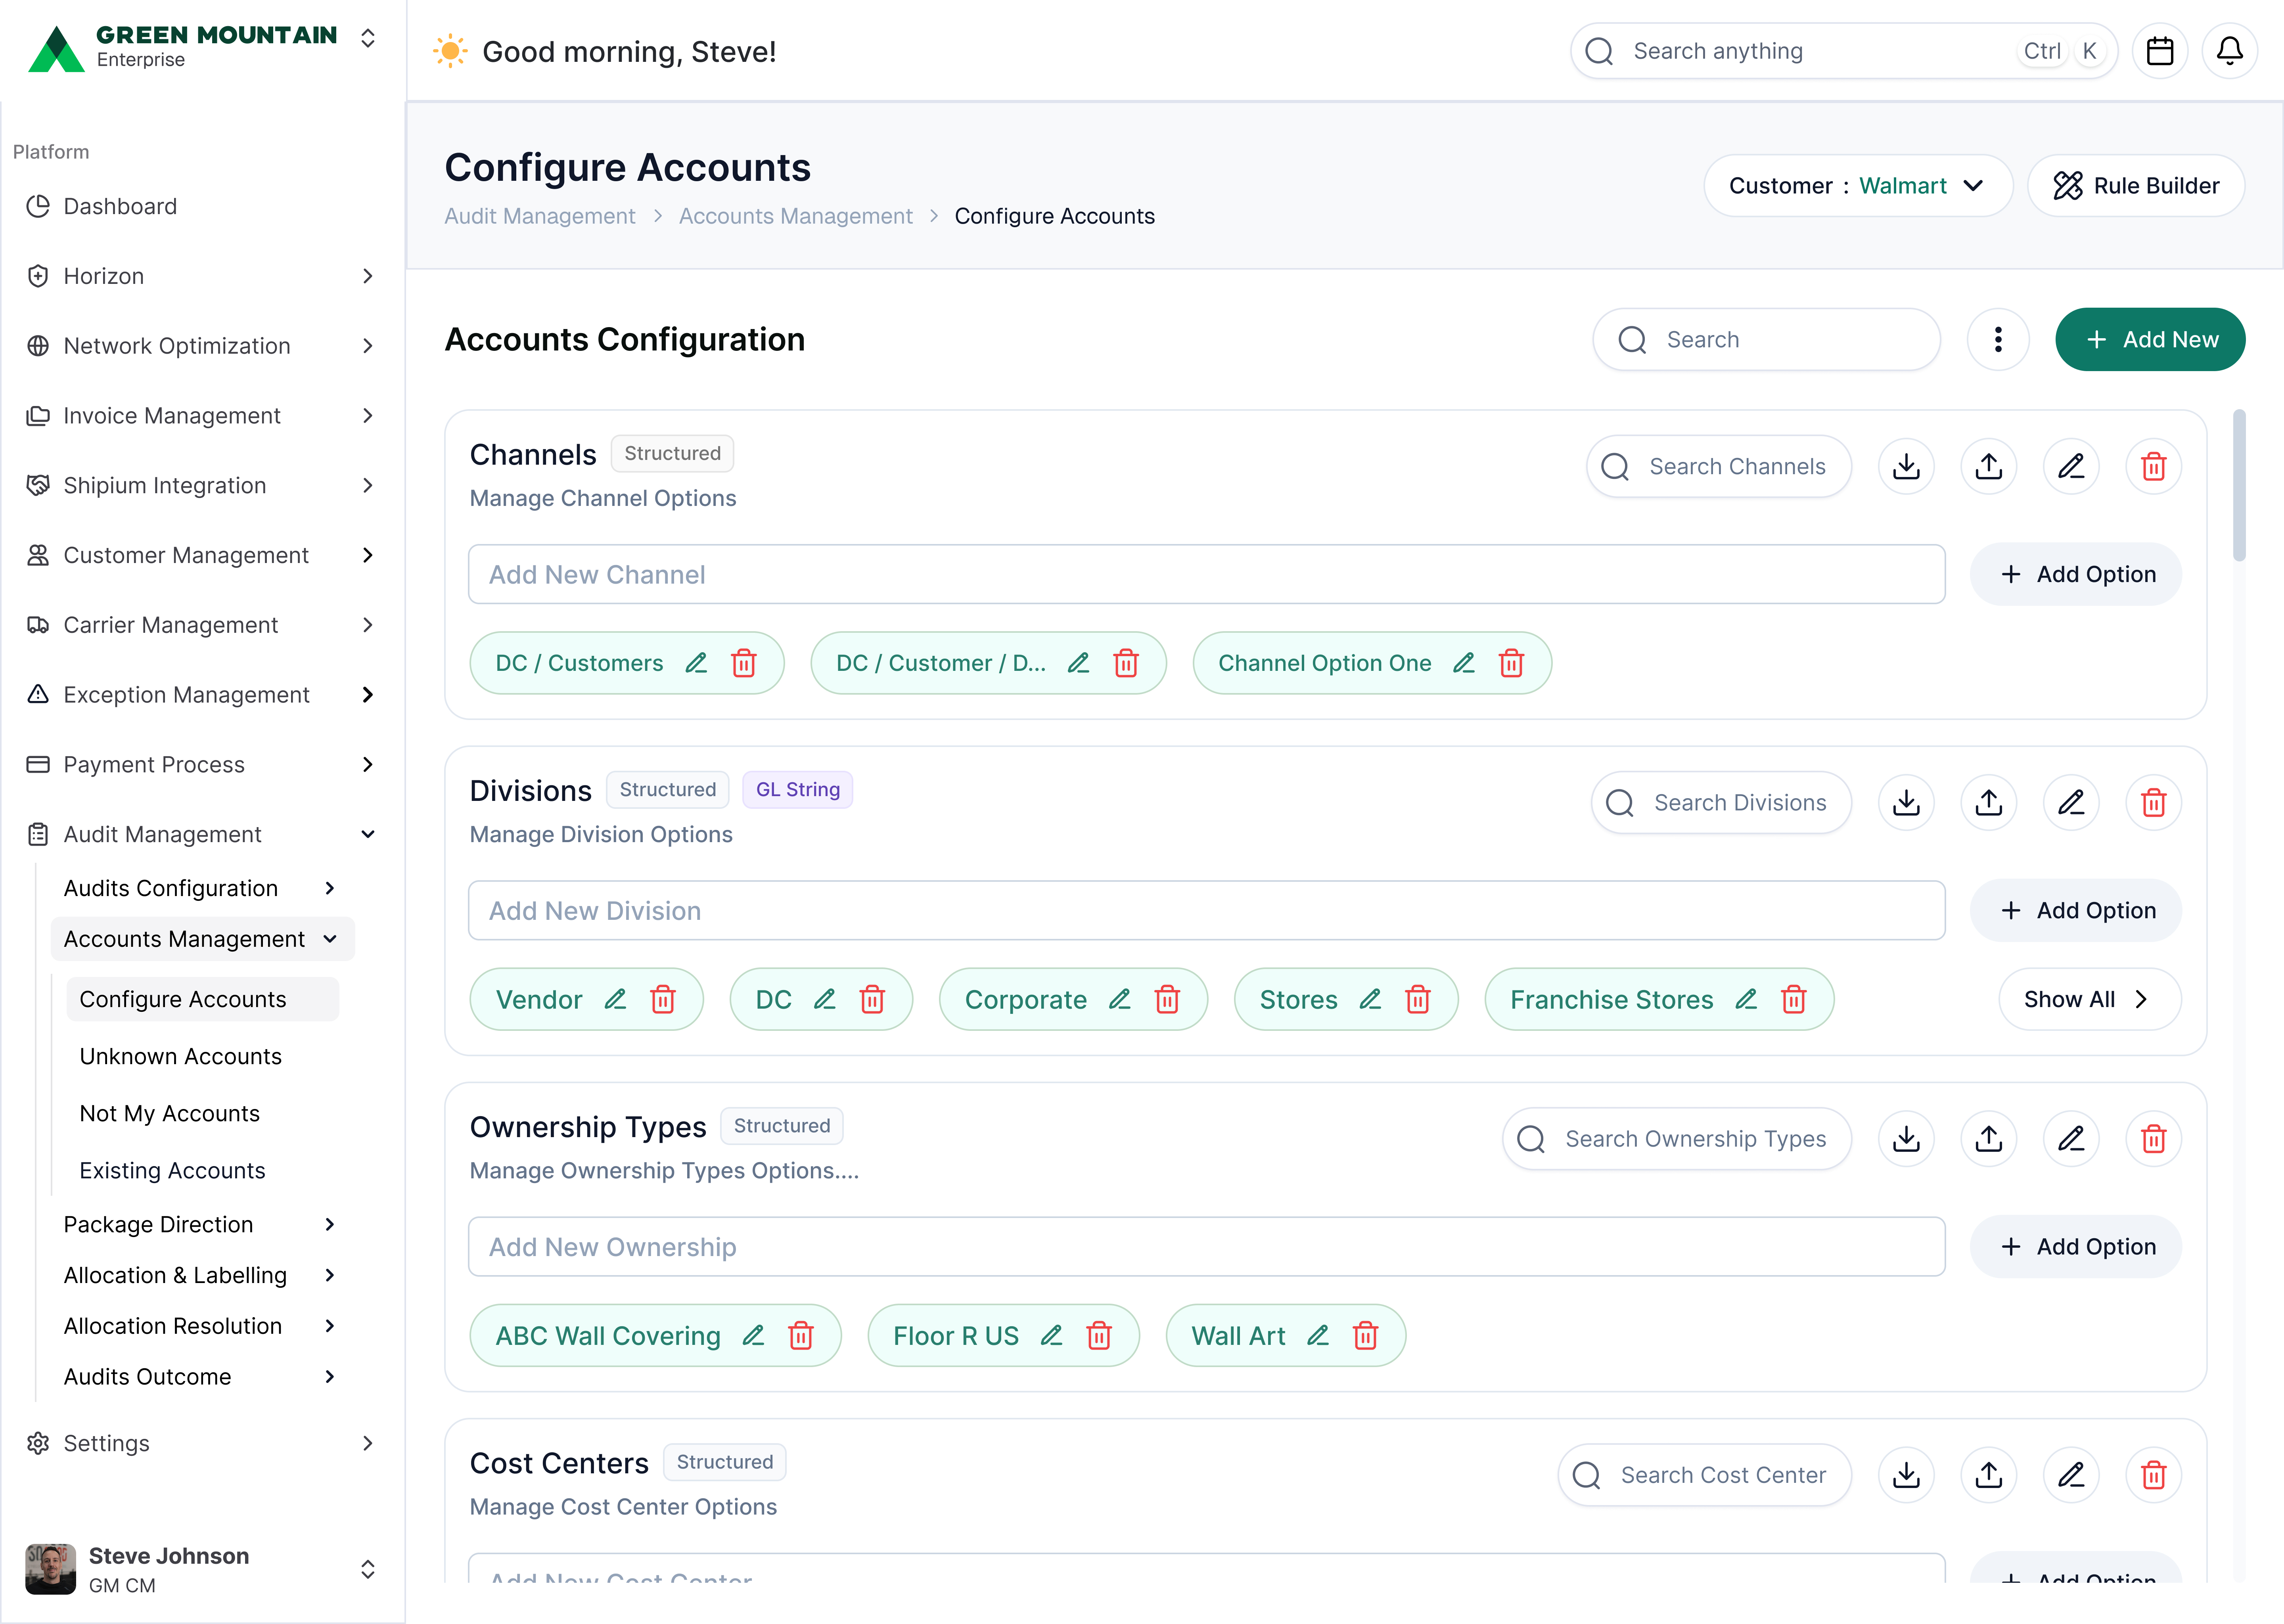Add Option to Channels
This screenshot has width=2284, height=1624.
(2076, 574)
